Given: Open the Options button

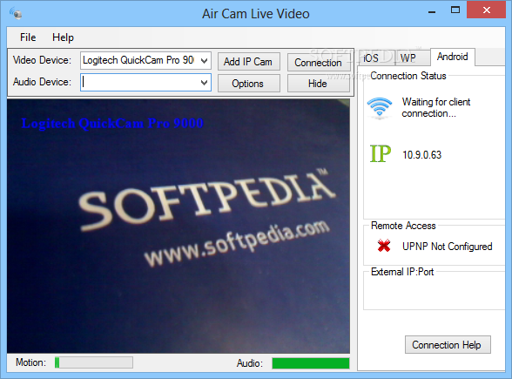Looking at the screenshot, I should click(249, 84).
